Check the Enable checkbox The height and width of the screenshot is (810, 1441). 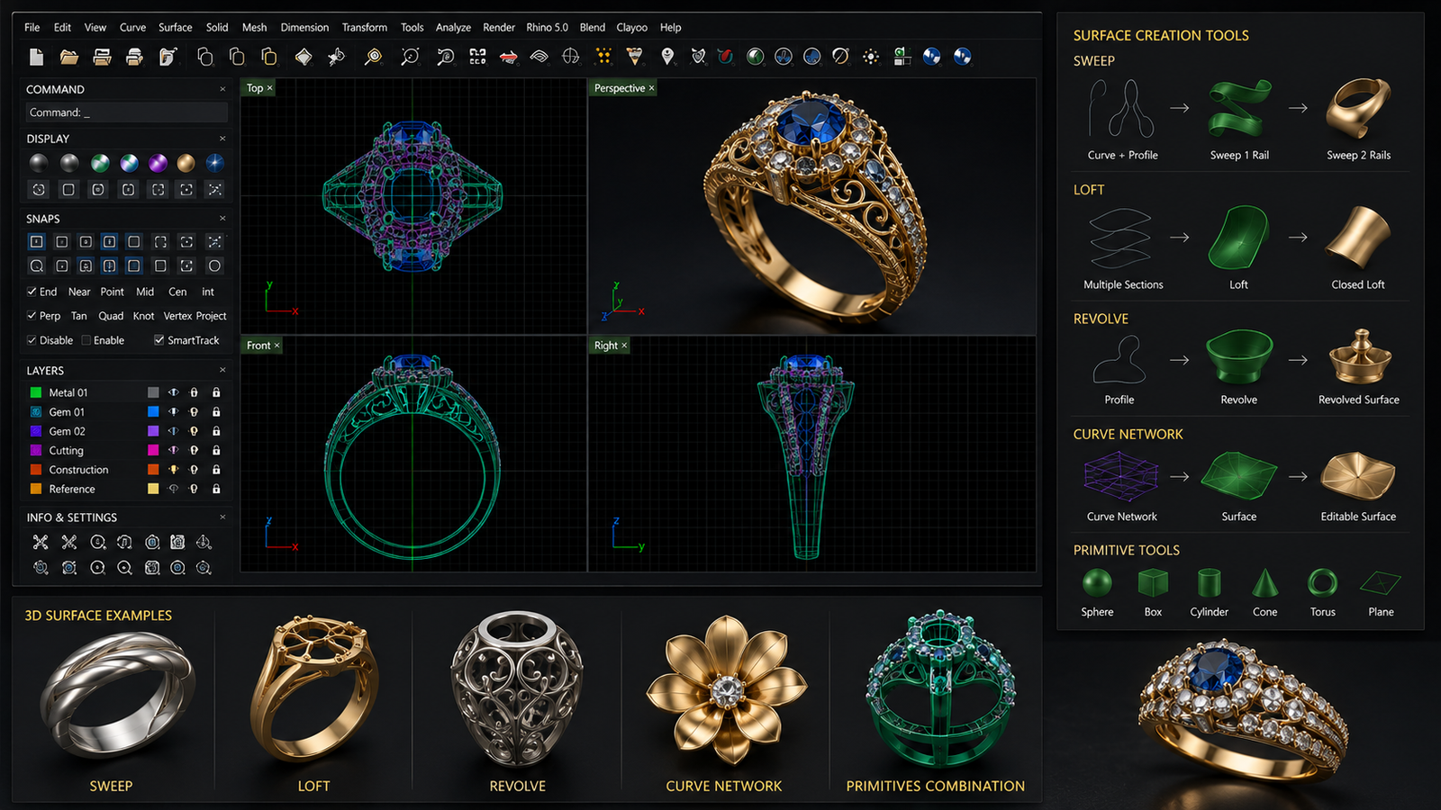click(86, 340)
